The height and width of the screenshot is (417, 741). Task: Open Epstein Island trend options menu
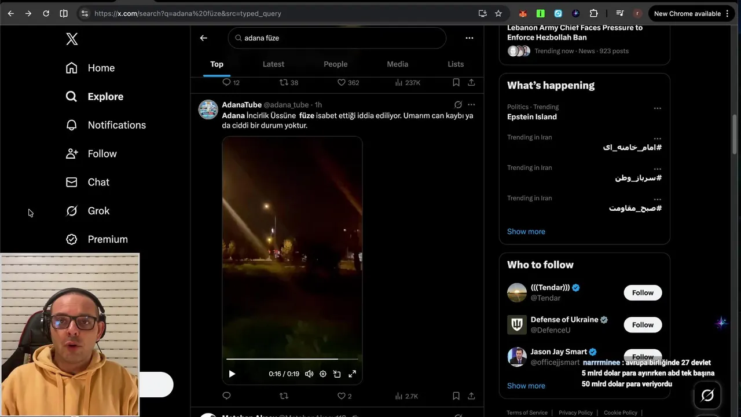[657, 108]
